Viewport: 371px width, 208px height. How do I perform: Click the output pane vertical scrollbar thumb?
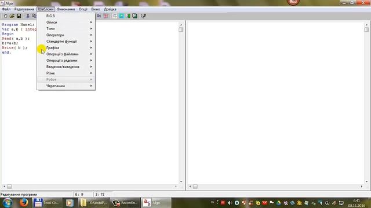[x=366, y=29]
